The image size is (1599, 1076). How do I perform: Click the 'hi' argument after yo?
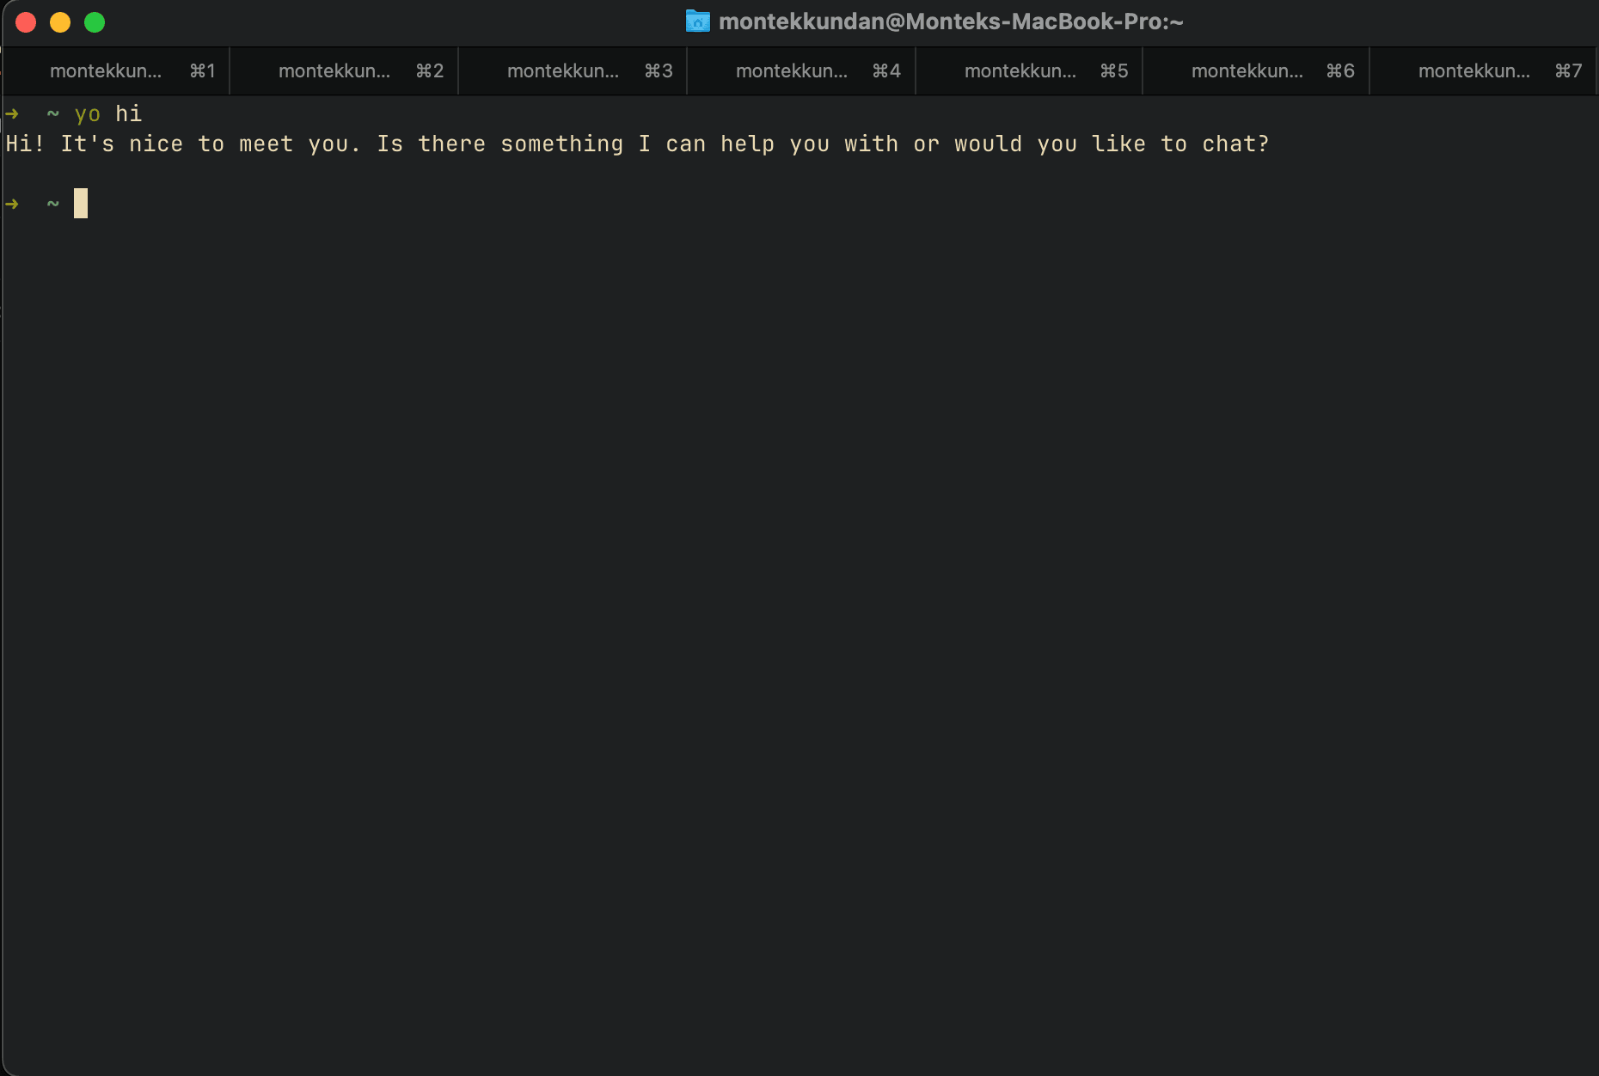click(x=128, y=113)
